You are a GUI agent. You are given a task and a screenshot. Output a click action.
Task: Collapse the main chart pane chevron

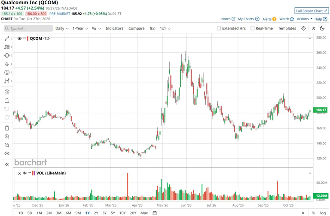[310, 39]
